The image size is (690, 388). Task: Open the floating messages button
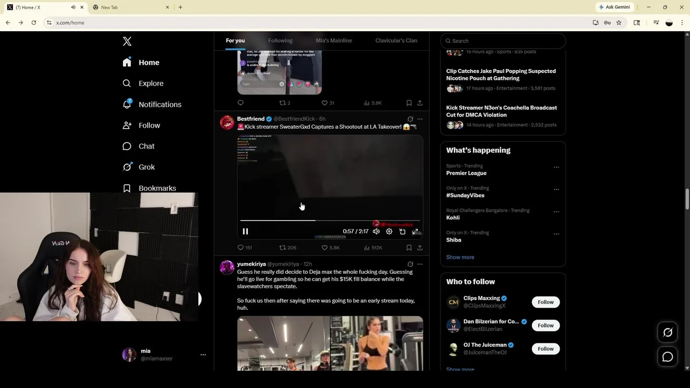[667, 357]
